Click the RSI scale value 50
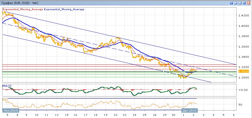Screen dimensions: 252x118 pos(240,105)
